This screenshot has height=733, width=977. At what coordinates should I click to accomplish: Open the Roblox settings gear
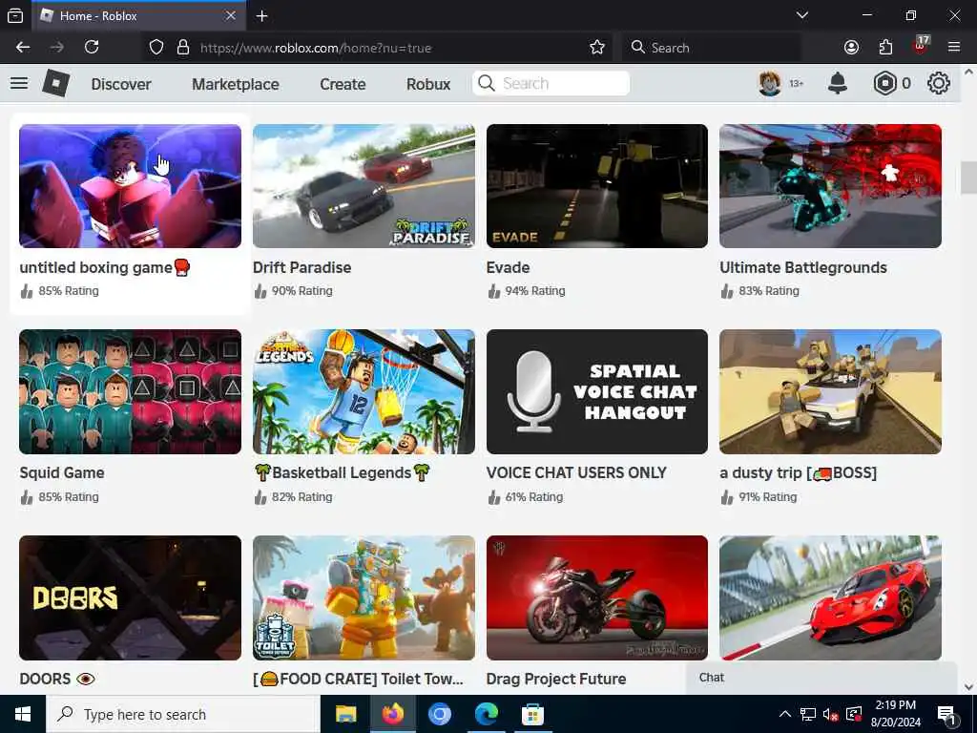coord(939,83)
